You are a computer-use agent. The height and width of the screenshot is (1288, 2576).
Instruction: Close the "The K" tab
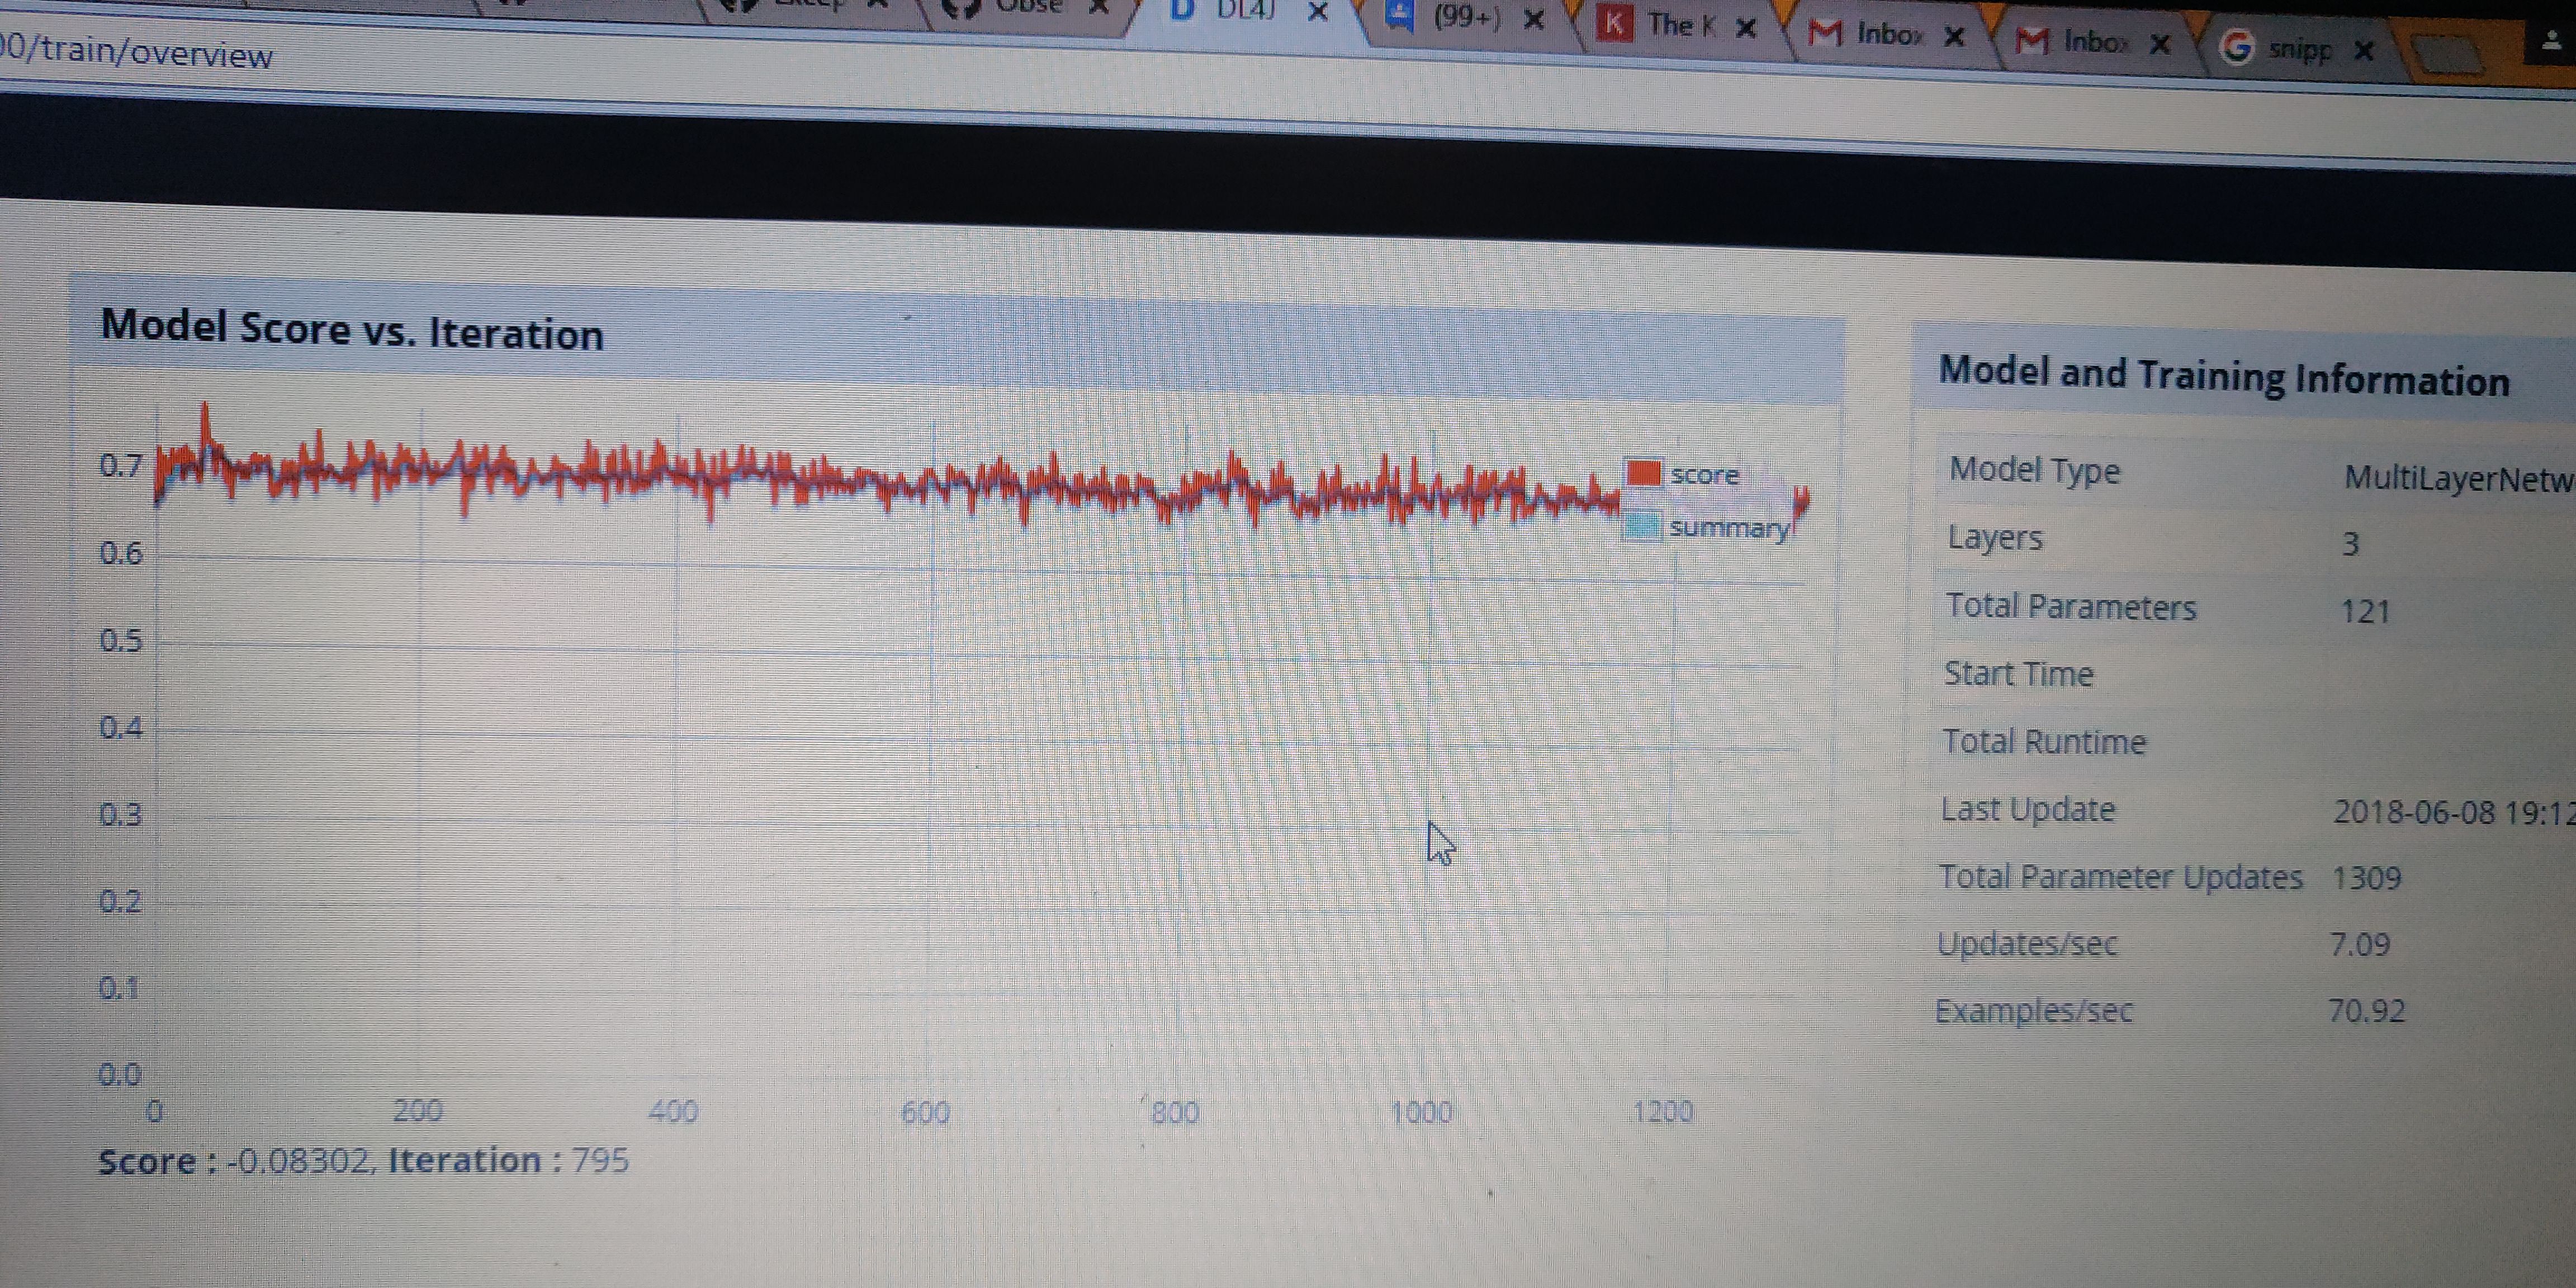(1746, 28)
